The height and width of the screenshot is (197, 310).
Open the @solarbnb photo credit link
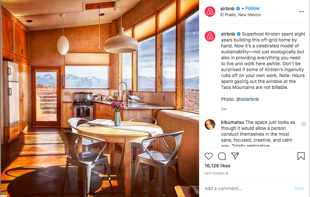point(247,99)
